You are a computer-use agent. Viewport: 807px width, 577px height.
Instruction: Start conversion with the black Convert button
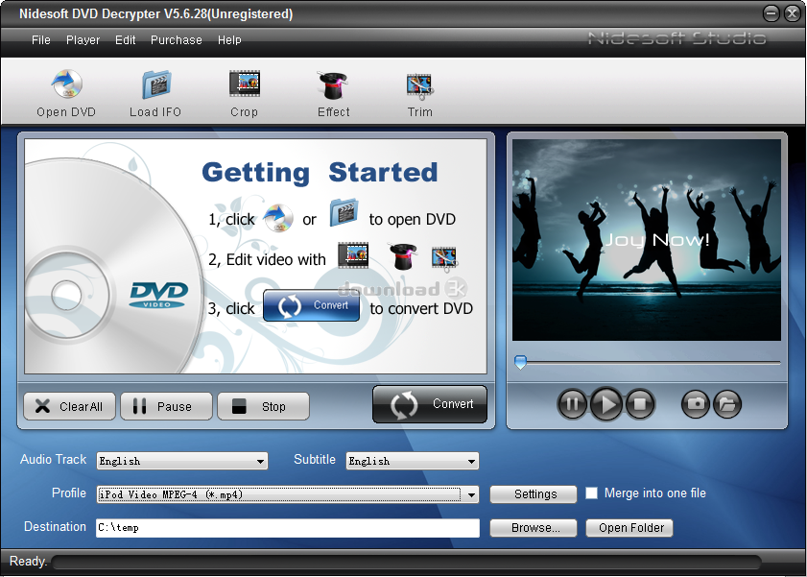tap(430, 404)
